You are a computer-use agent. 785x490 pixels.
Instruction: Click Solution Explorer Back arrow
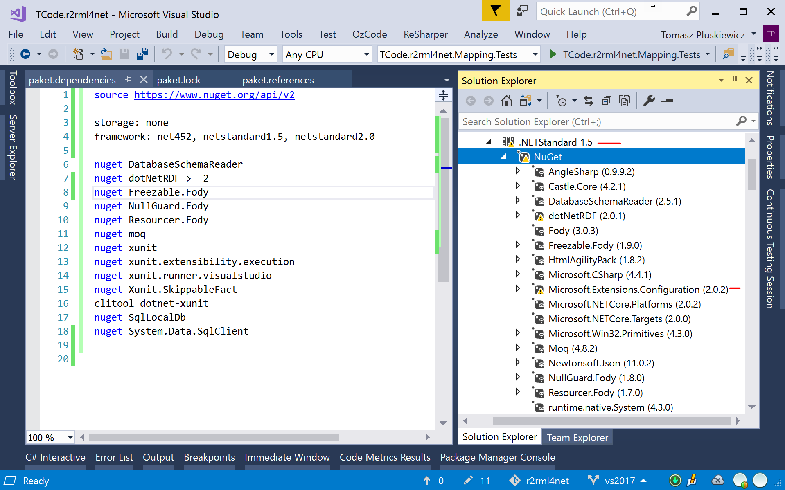click(x=471, y=101)
